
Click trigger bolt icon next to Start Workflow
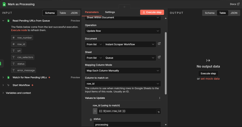coord(32,85)
